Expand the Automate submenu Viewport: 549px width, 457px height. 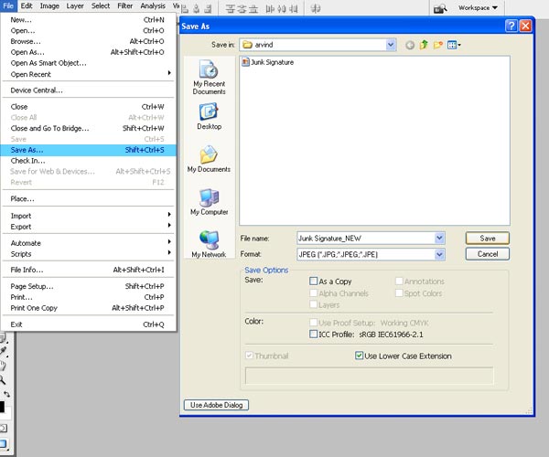click(88, 243)
